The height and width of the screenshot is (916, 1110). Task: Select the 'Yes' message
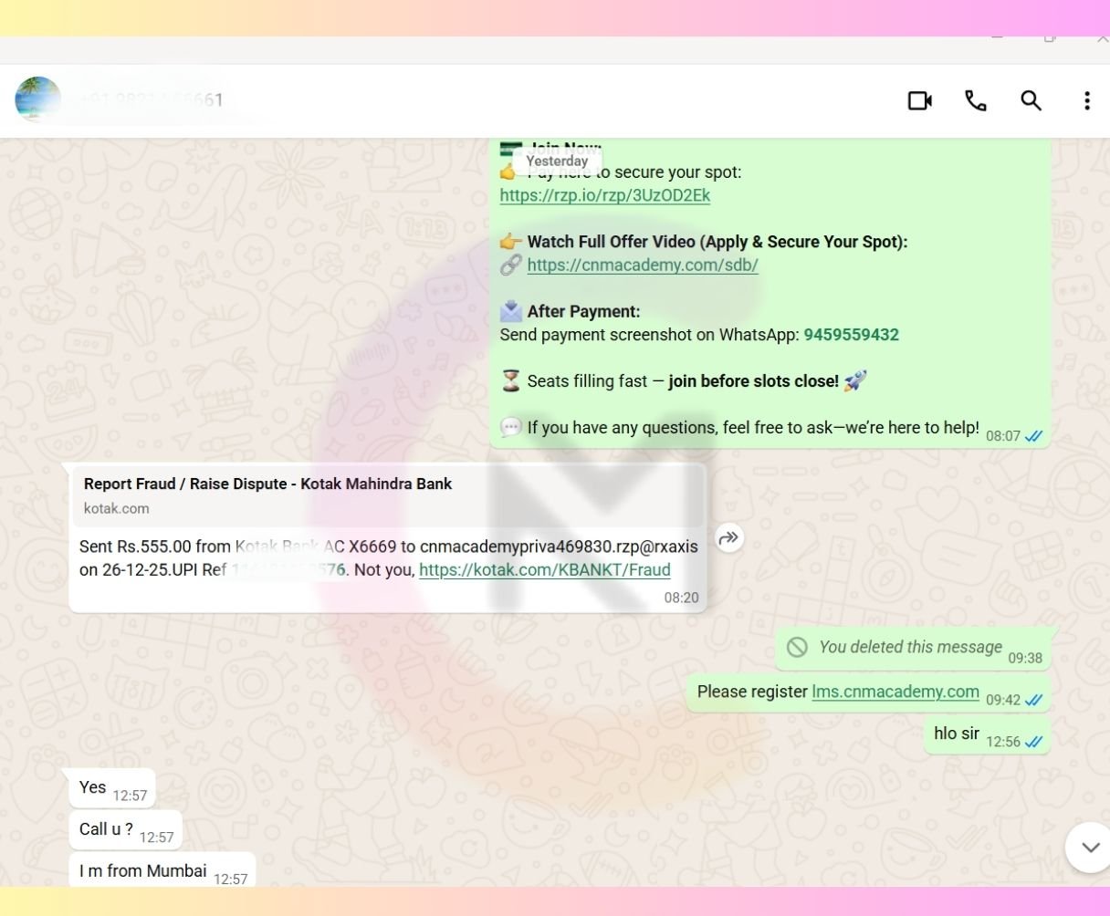click(x=112, y=788)
